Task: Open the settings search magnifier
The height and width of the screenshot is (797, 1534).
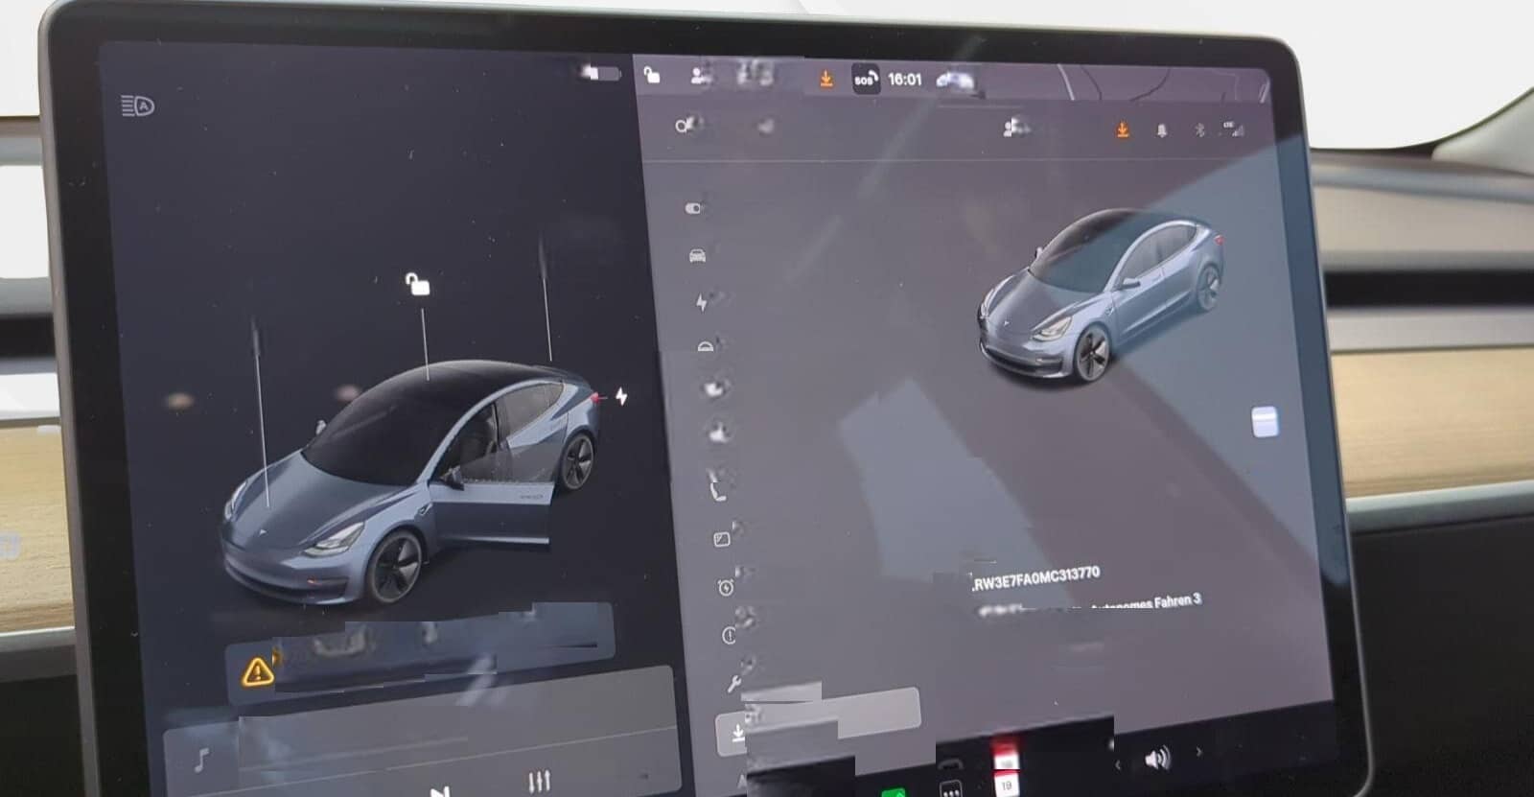Action: click(682, 126)
